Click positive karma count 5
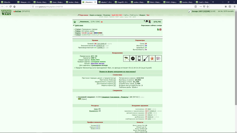Image resolution: width=237 pixels, height=133 pixels. [x=88, y=33]
